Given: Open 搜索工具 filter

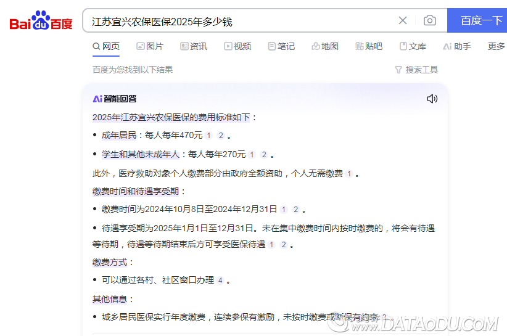Looking at the screenshot, I should click(x=416, y=70).
